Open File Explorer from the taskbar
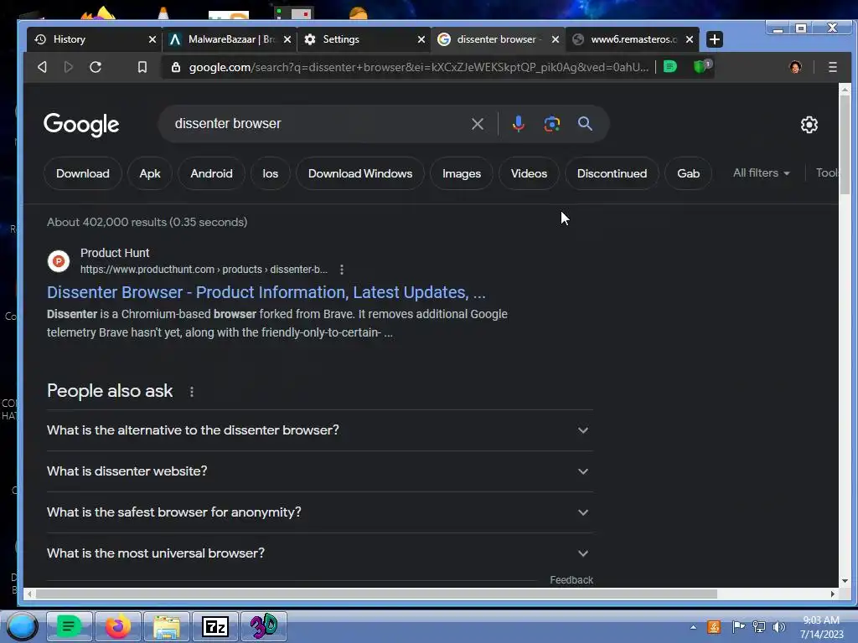This screenshot has height=643, width=858. 167,626
